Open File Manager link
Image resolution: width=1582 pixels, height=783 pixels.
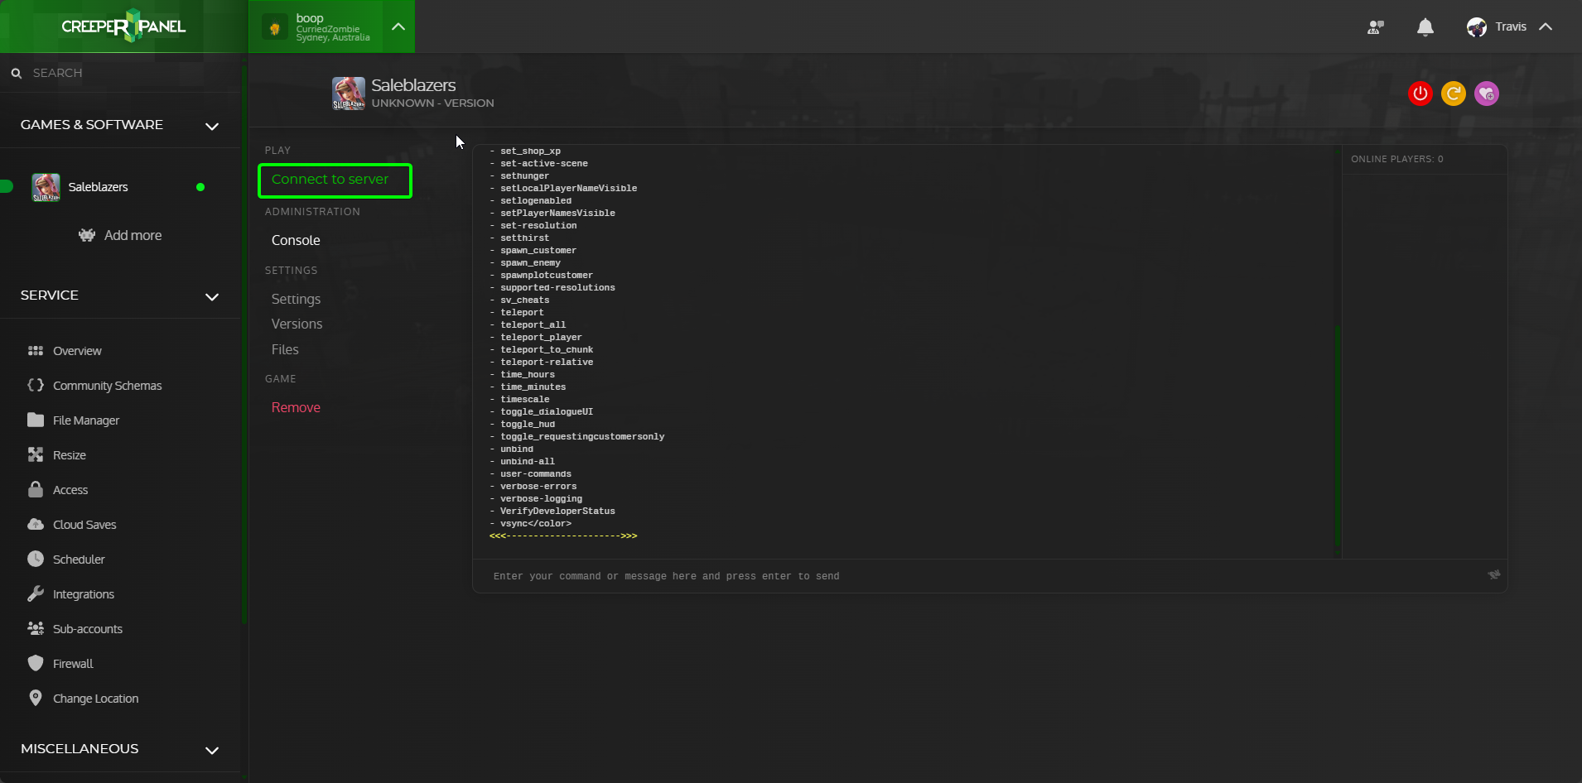coord(86,420)
